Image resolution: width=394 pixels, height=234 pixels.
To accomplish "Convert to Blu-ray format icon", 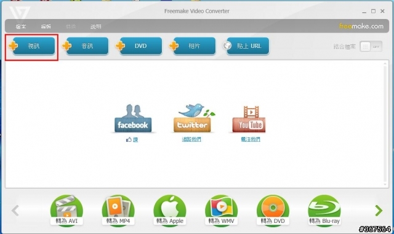I will [324, 211].
